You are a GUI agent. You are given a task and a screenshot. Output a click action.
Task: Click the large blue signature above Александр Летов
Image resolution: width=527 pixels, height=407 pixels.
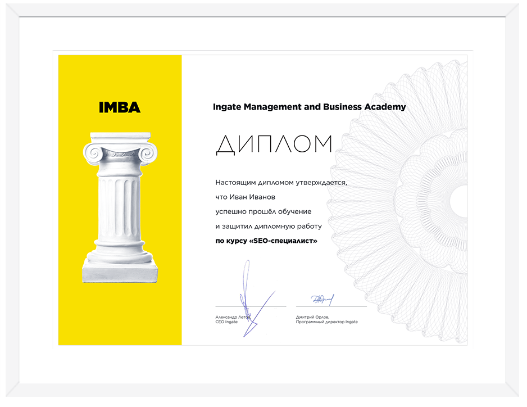(257, 299)
